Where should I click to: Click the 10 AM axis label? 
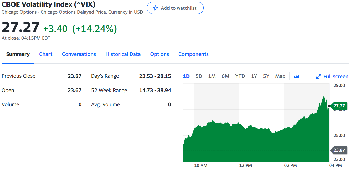(201, 165)
